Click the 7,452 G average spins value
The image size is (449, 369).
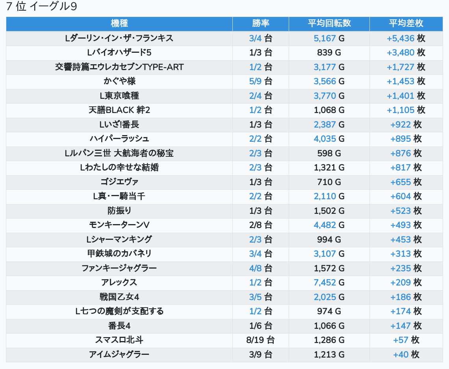pos(329,282)
